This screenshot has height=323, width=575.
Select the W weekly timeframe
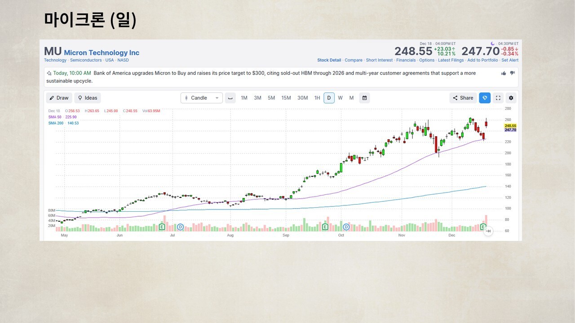[x=340, y=98]
